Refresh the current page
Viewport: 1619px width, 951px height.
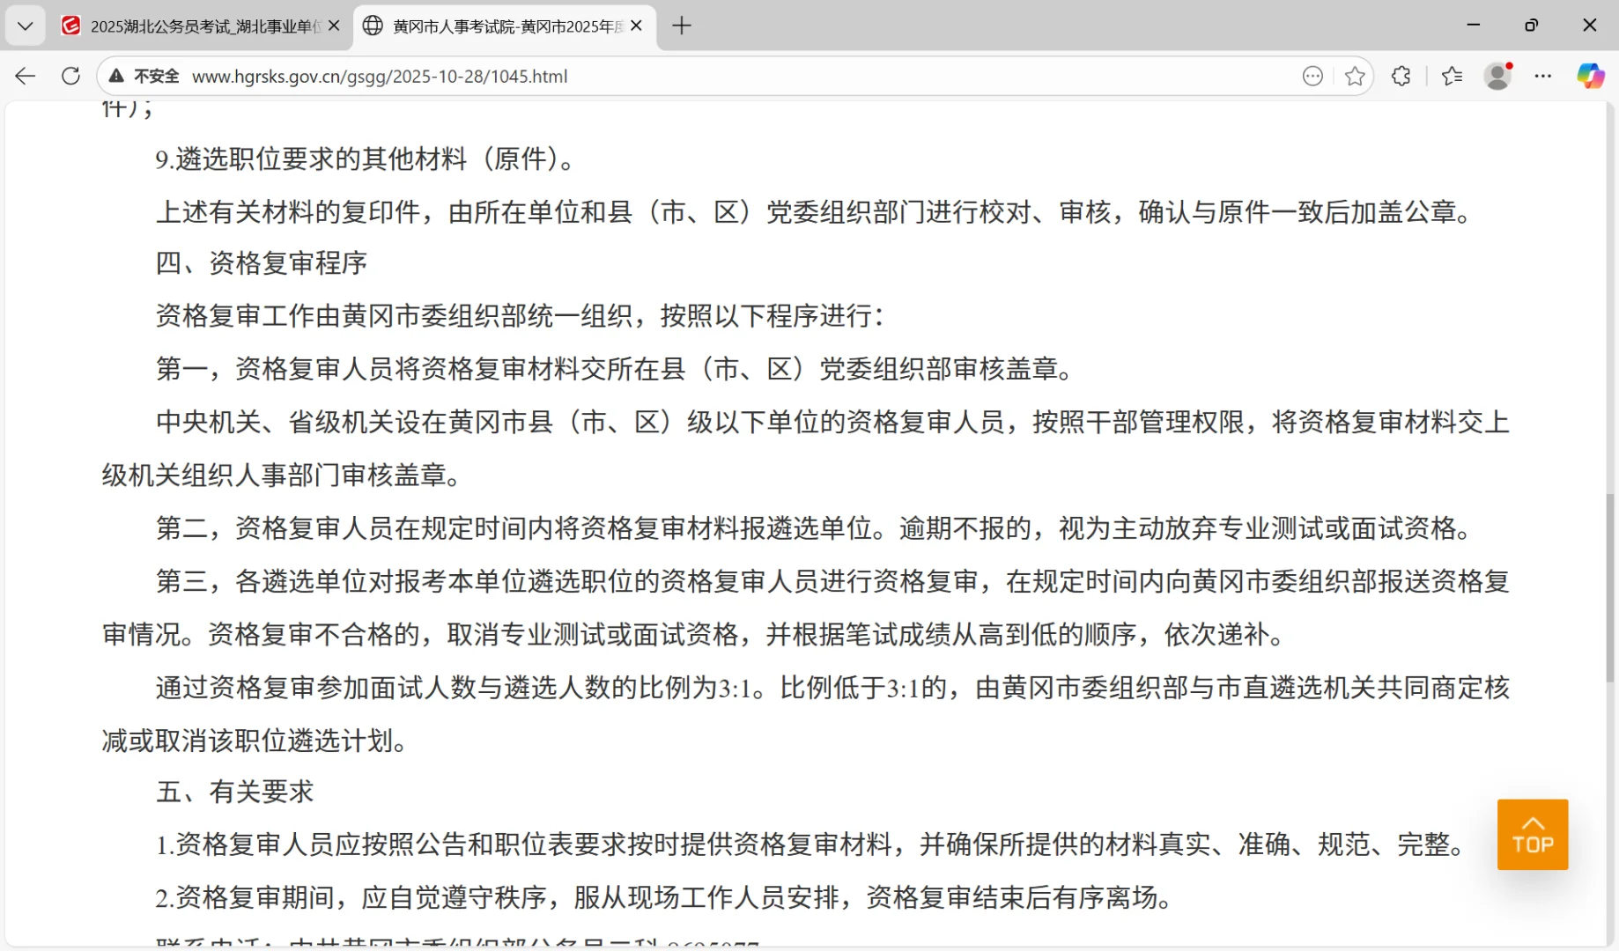[71, 77]
